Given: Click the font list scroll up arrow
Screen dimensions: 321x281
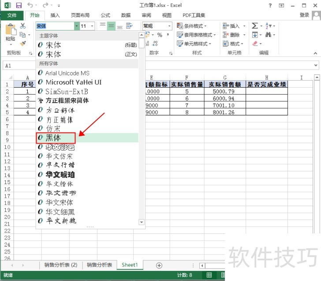Looking at the screenshot, I should pyautogui.click(x=142, y=35).
